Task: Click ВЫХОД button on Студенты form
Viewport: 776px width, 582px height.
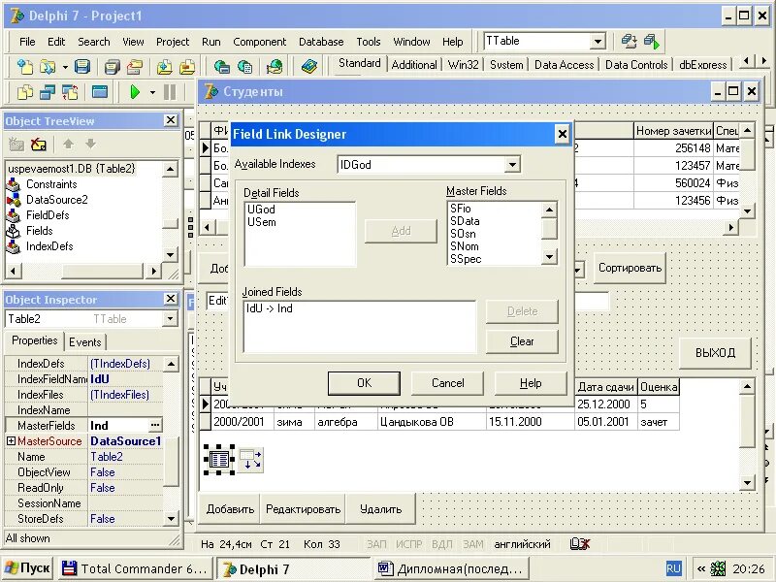Action: [715, 353]
